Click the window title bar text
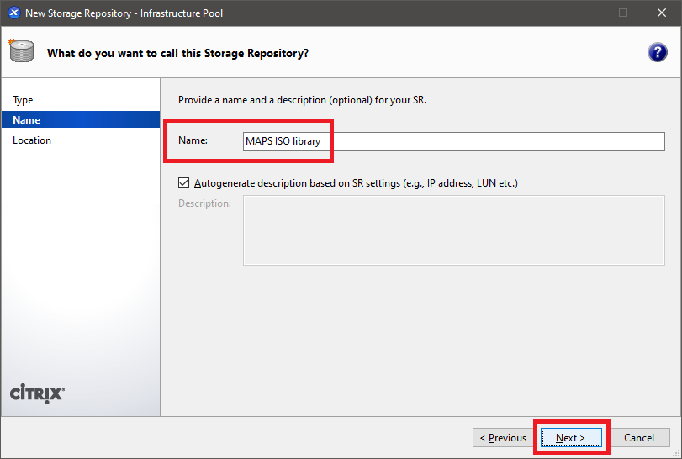This screenshot has width=682, height=459. point(124,13)
